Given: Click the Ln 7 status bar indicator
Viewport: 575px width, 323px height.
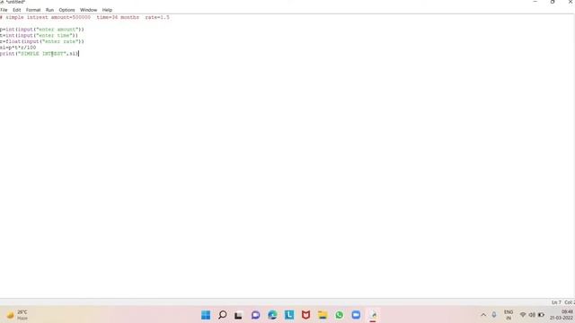Looking at the screenshot, I should (x=556, y=302).
